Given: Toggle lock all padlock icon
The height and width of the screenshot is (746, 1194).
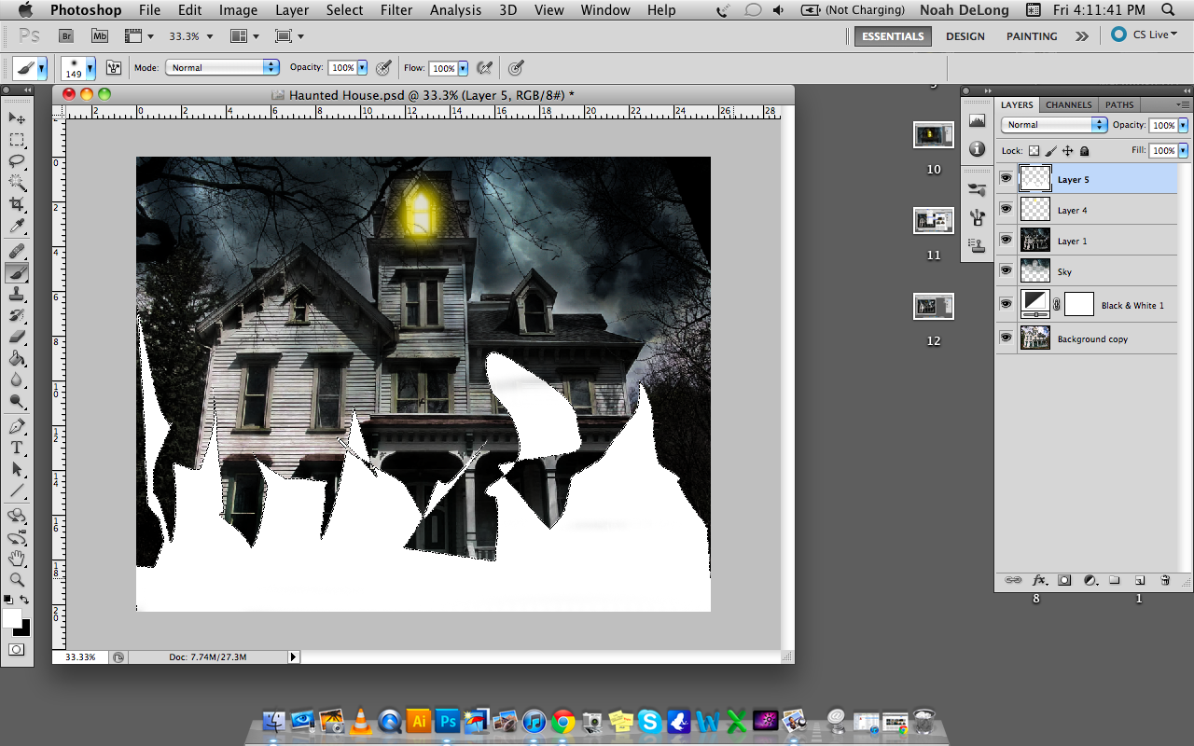Looking at the screenshot, I should pos(1084,150).
